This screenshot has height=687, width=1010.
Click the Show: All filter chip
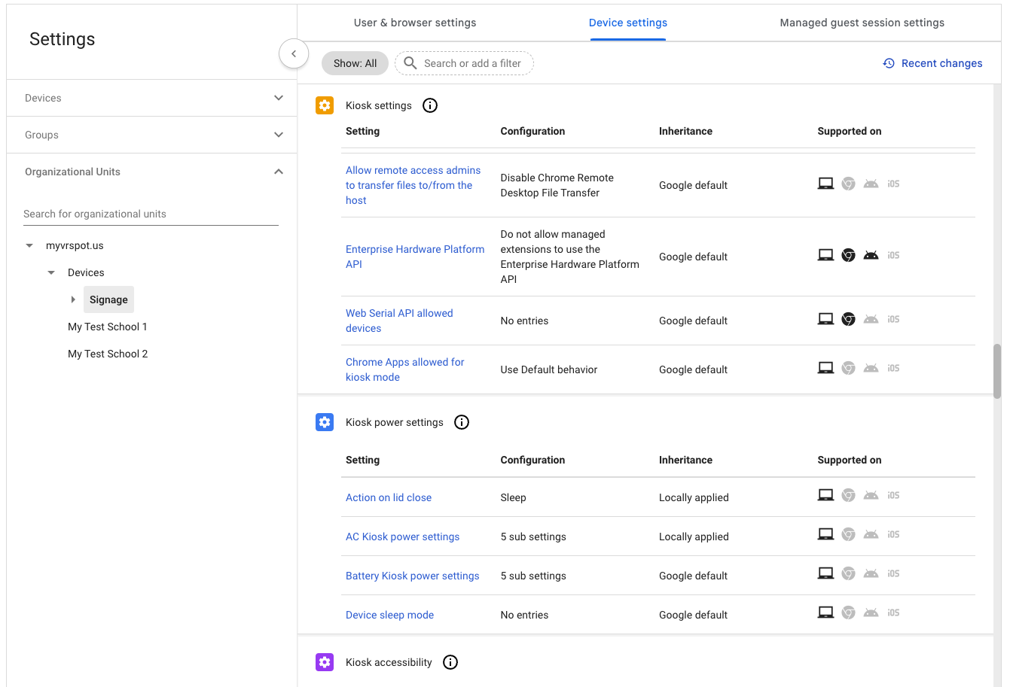(355, 63)
